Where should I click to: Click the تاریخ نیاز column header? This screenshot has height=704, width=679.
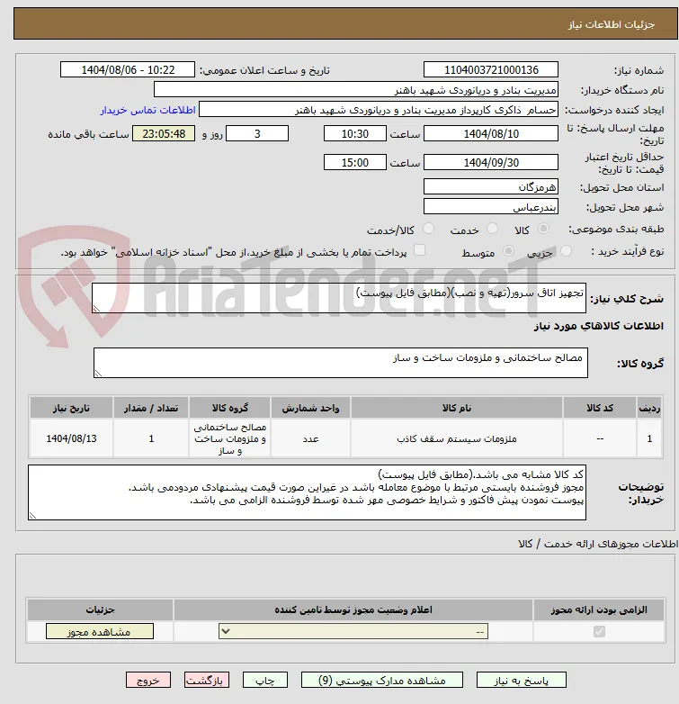tap(71, 408)
